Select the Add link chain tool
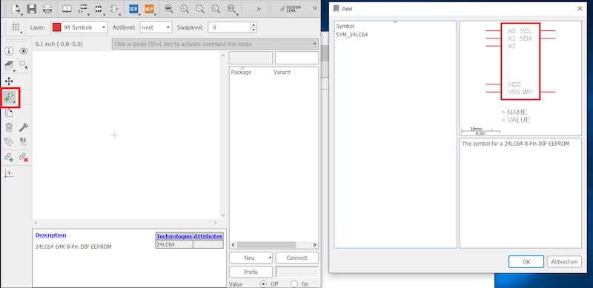 [9, 157]
